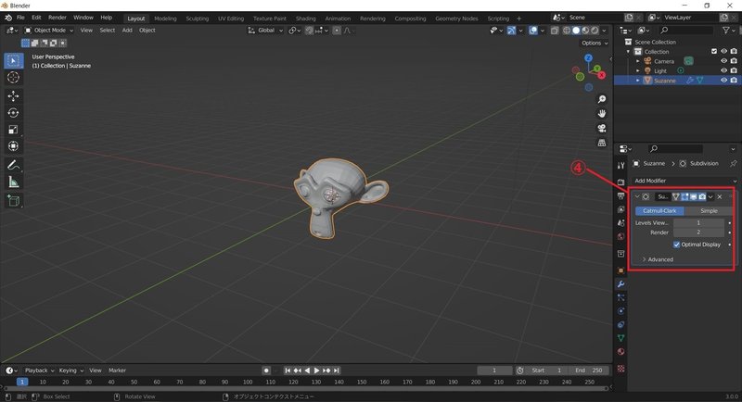Click the outliner search field
This screenshot has width=742, height=402.
point(685,31)
